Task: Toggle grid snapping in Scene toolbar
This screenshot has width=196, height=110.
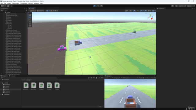Action: coord(51,11)
